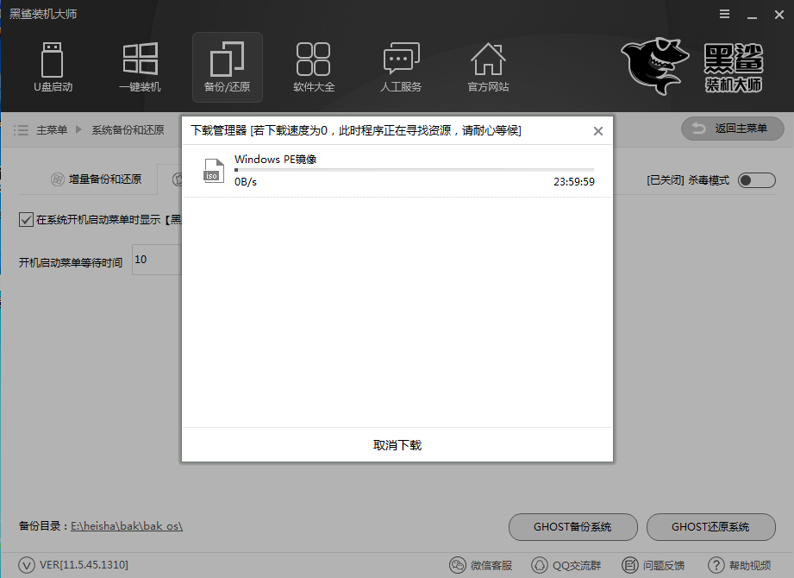794x578 pixels.
Task: Open the 软件大全 panel
Action: pos(314,67)
